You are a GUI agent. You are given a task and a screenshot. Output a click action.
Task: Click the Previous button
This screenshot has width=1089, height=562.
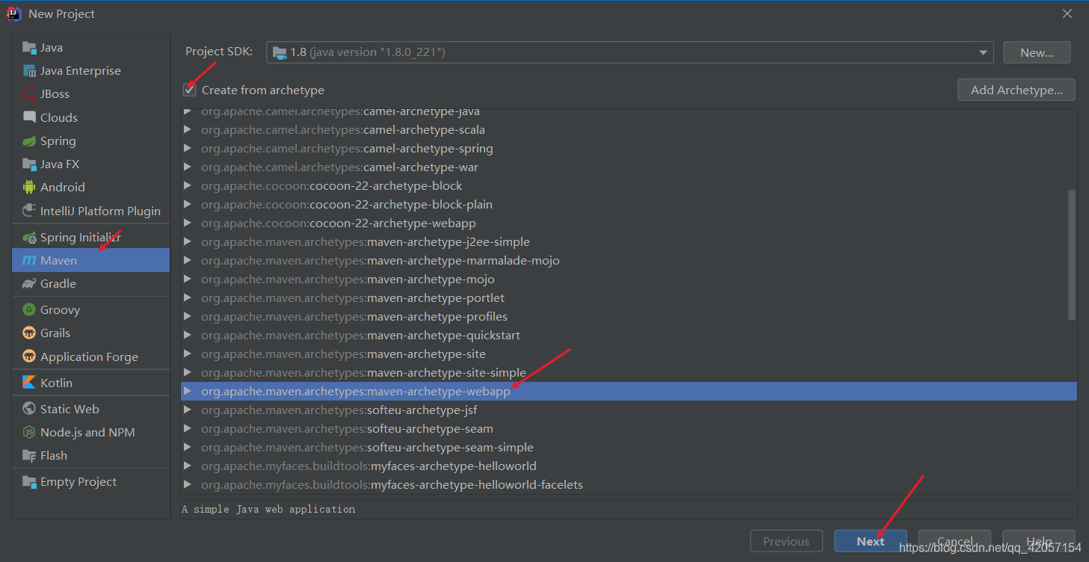(x=786, y=542)
